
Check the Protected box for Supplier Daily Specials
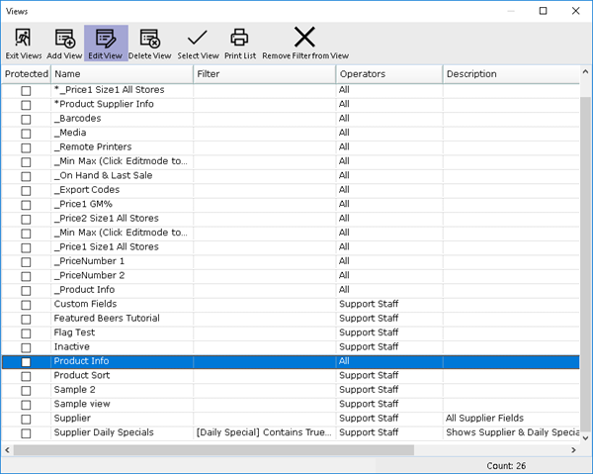26,433
